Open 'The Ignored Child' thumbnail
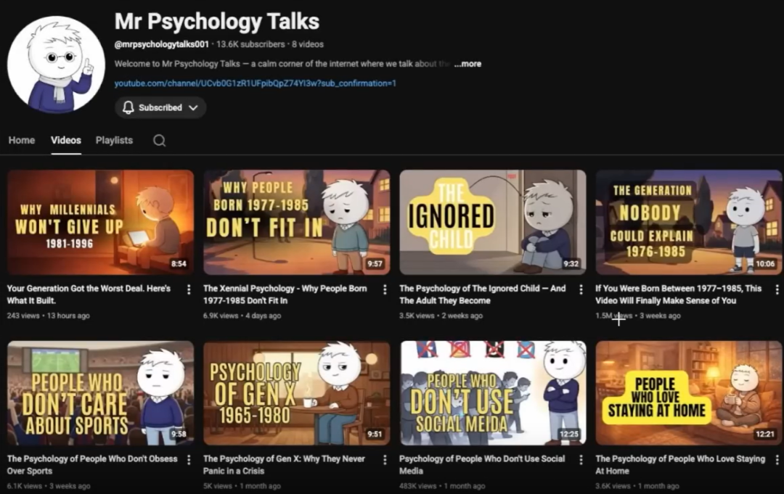 tap(492, 222)
